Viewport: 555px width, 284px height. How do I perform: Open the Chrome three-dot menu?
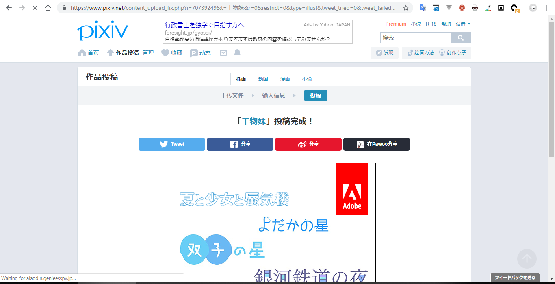(546, 8)
